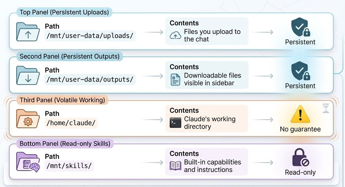This screenshot has height=187, width=345.
Task: Click the /mnt/skills/ path text
Action: pos(69,166)
